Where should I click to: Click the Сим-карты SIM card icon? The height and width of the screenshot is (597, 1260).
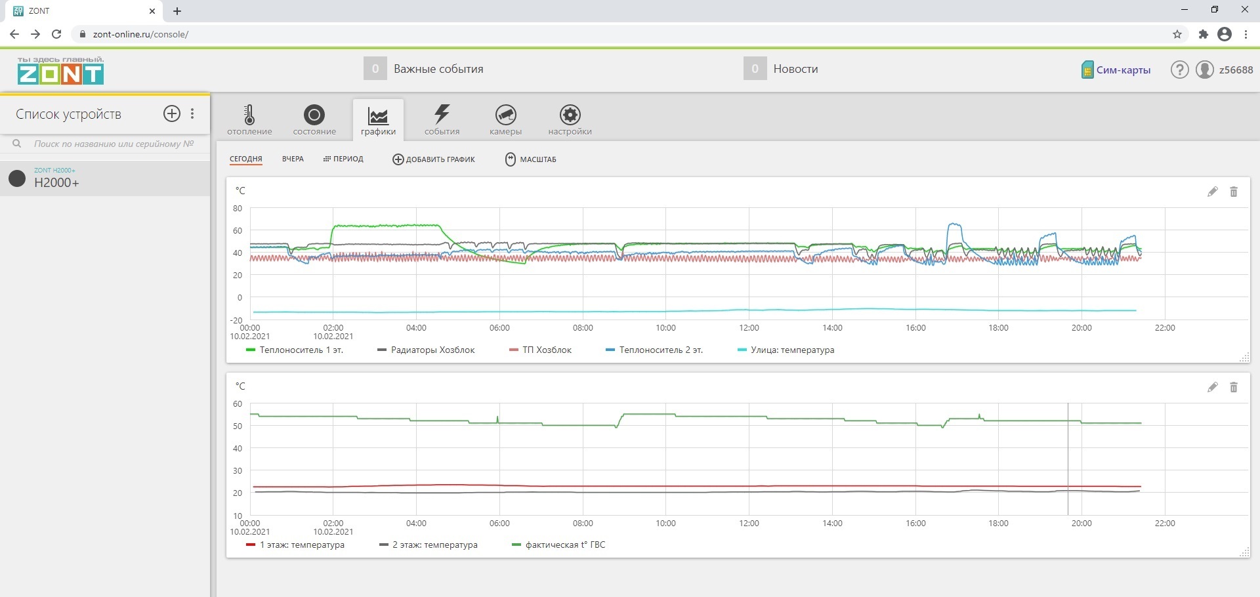click(1087, 70)
